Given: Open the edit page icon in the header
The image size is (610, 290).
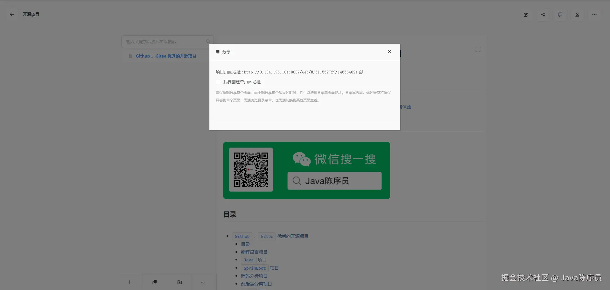Looking at the screenshot, I should coord(526,15).
